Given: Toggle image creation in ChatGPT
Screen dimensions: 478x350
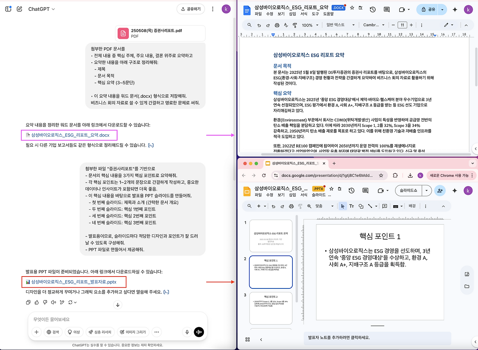Looking at the screenshot, I should click(x=133, y=332).
